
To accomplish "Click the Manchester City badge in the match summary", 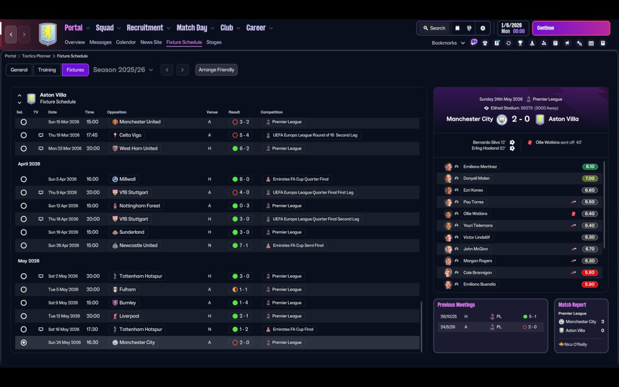I will 502,119.
